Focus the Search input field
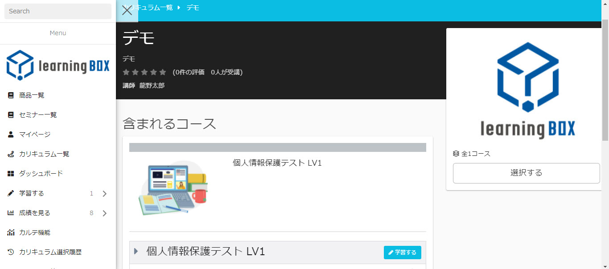Viewport: 609px width, 269px height. click(58, 11)
